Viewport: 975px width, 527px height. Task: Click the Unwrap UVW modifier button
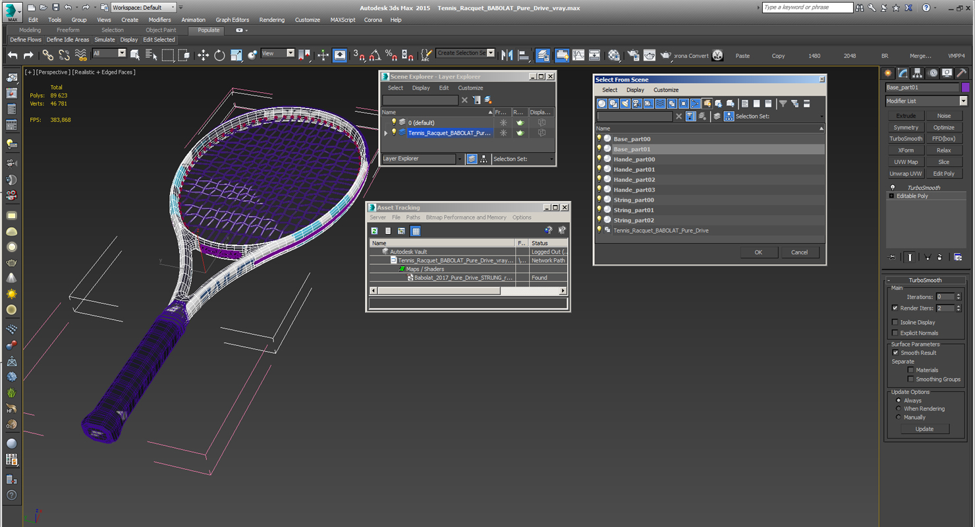(906, 174)
